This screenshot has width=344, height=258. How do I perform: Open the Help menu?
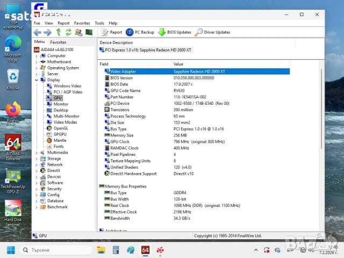coord(113,23)
